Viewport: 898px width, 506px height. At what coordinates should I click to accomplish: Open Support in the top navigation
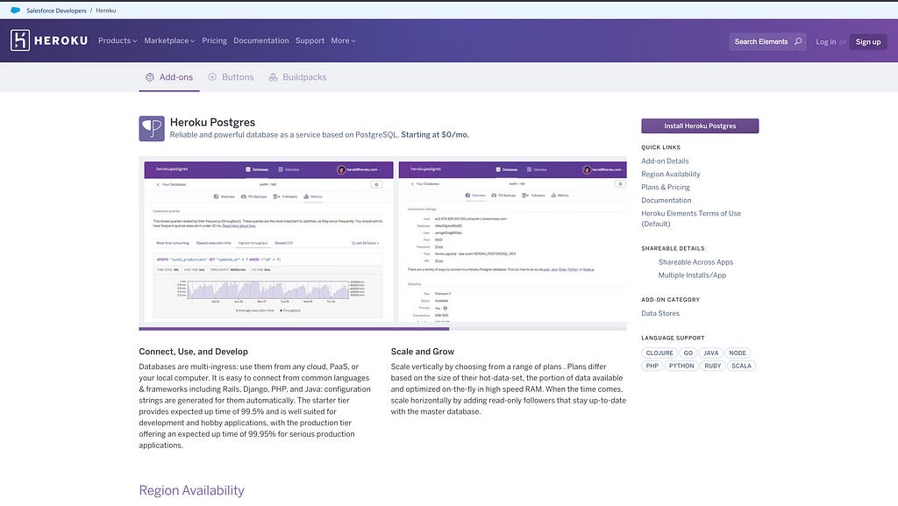coord(310,40)
